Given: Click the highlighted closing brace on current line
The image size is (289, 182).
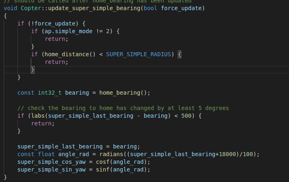Looking at the screenshot, I should coord(32,70).
